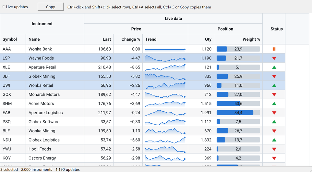Select the JDT symbol cell
The image size is (312, 172).
[13, 76]
